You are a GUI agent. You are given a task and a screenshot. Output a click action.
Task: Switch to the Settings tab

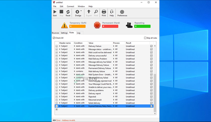pos(64,33)
